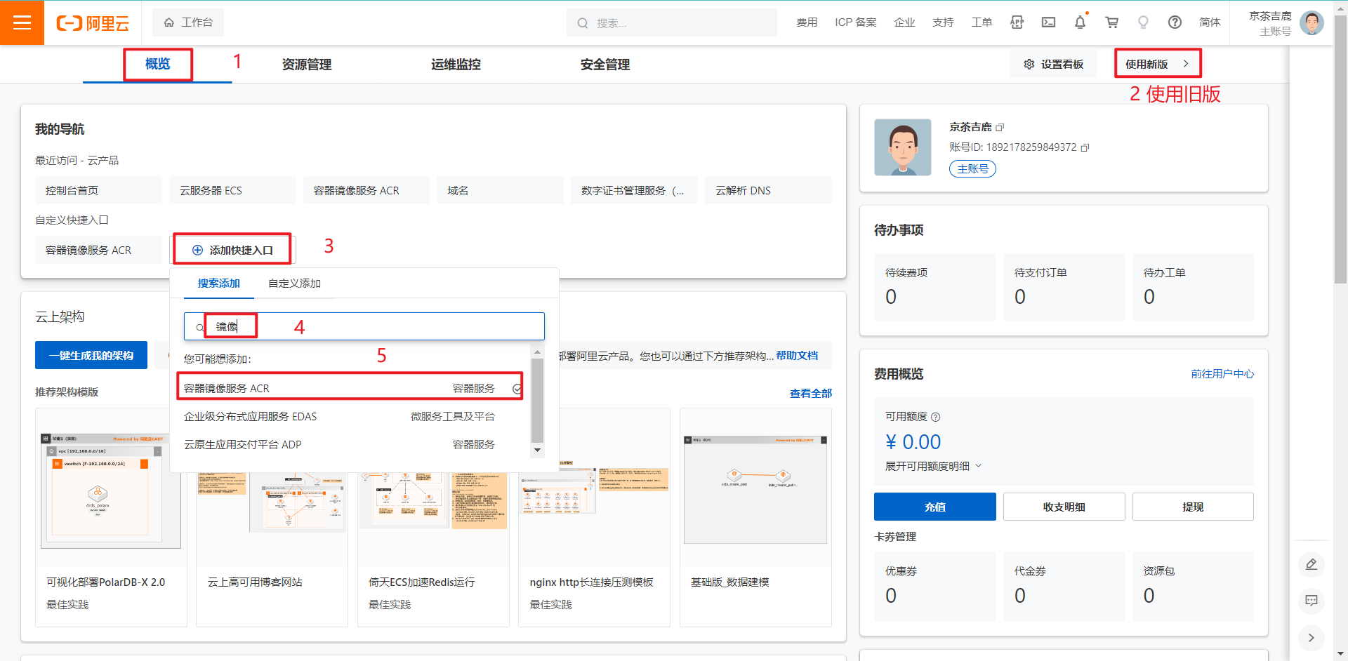Switch language via 简体
The image size is (1348, 661).
pos(1210,22)
